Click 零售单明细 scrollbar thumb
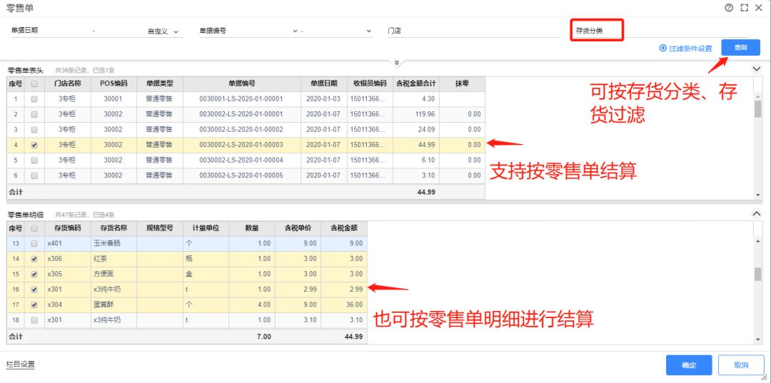The height and width of the screenshot is (383, 771). click(x=757, y=274)
